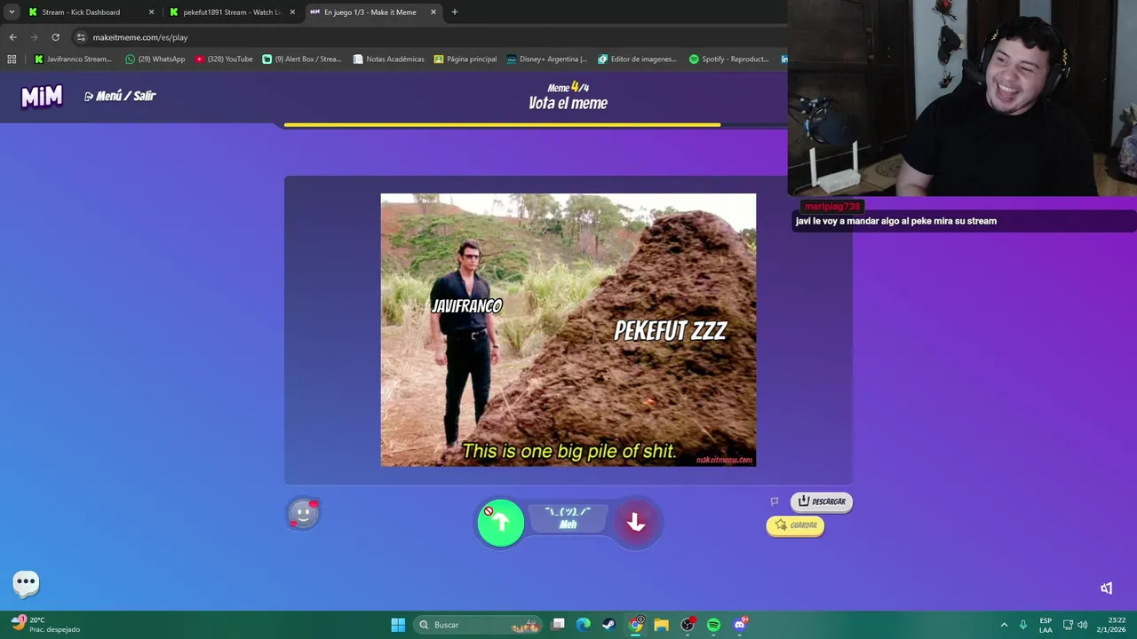Open the Alert Box / Stream bookmark
Image resolution: width=1137 pixels, height=639 pixels.
coord(302,59)
